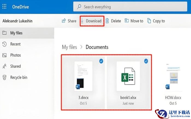Open the HOW.docx document thumbnail
Image resolution: width=191 pixels, height=119 pixels.
(173, 77)
